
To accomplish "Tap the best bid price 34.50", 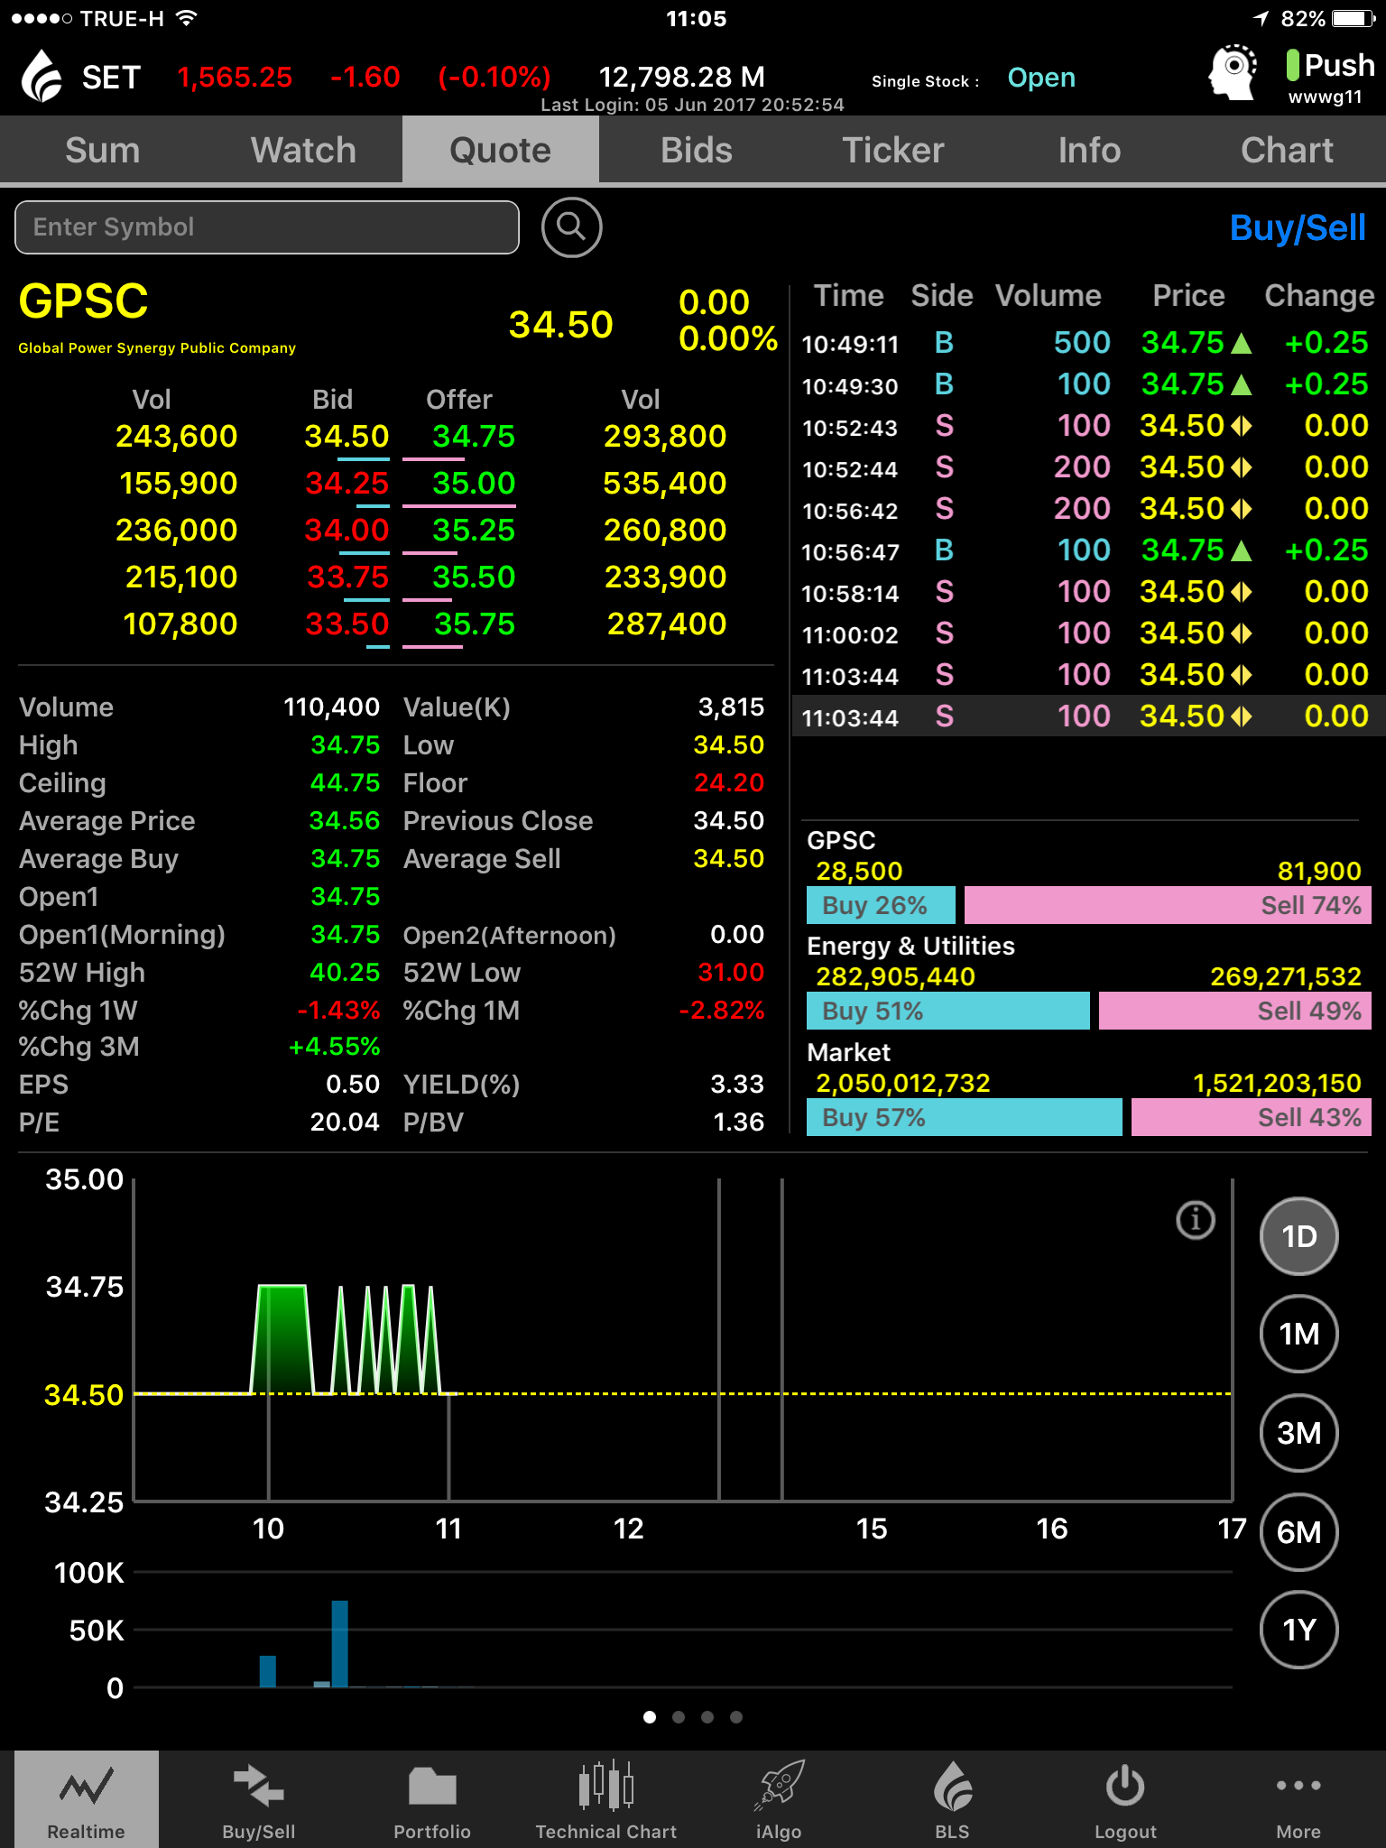I will (346, 437).
